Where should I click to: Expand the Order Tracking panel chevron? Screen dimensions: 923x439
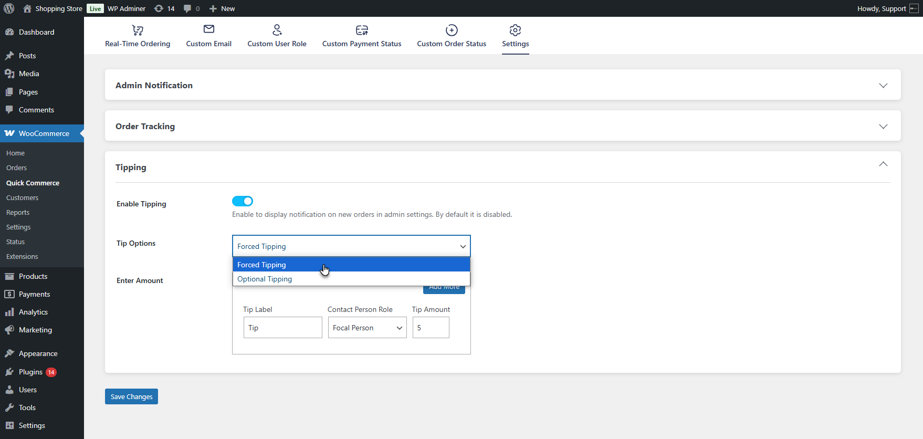[883, 127]
